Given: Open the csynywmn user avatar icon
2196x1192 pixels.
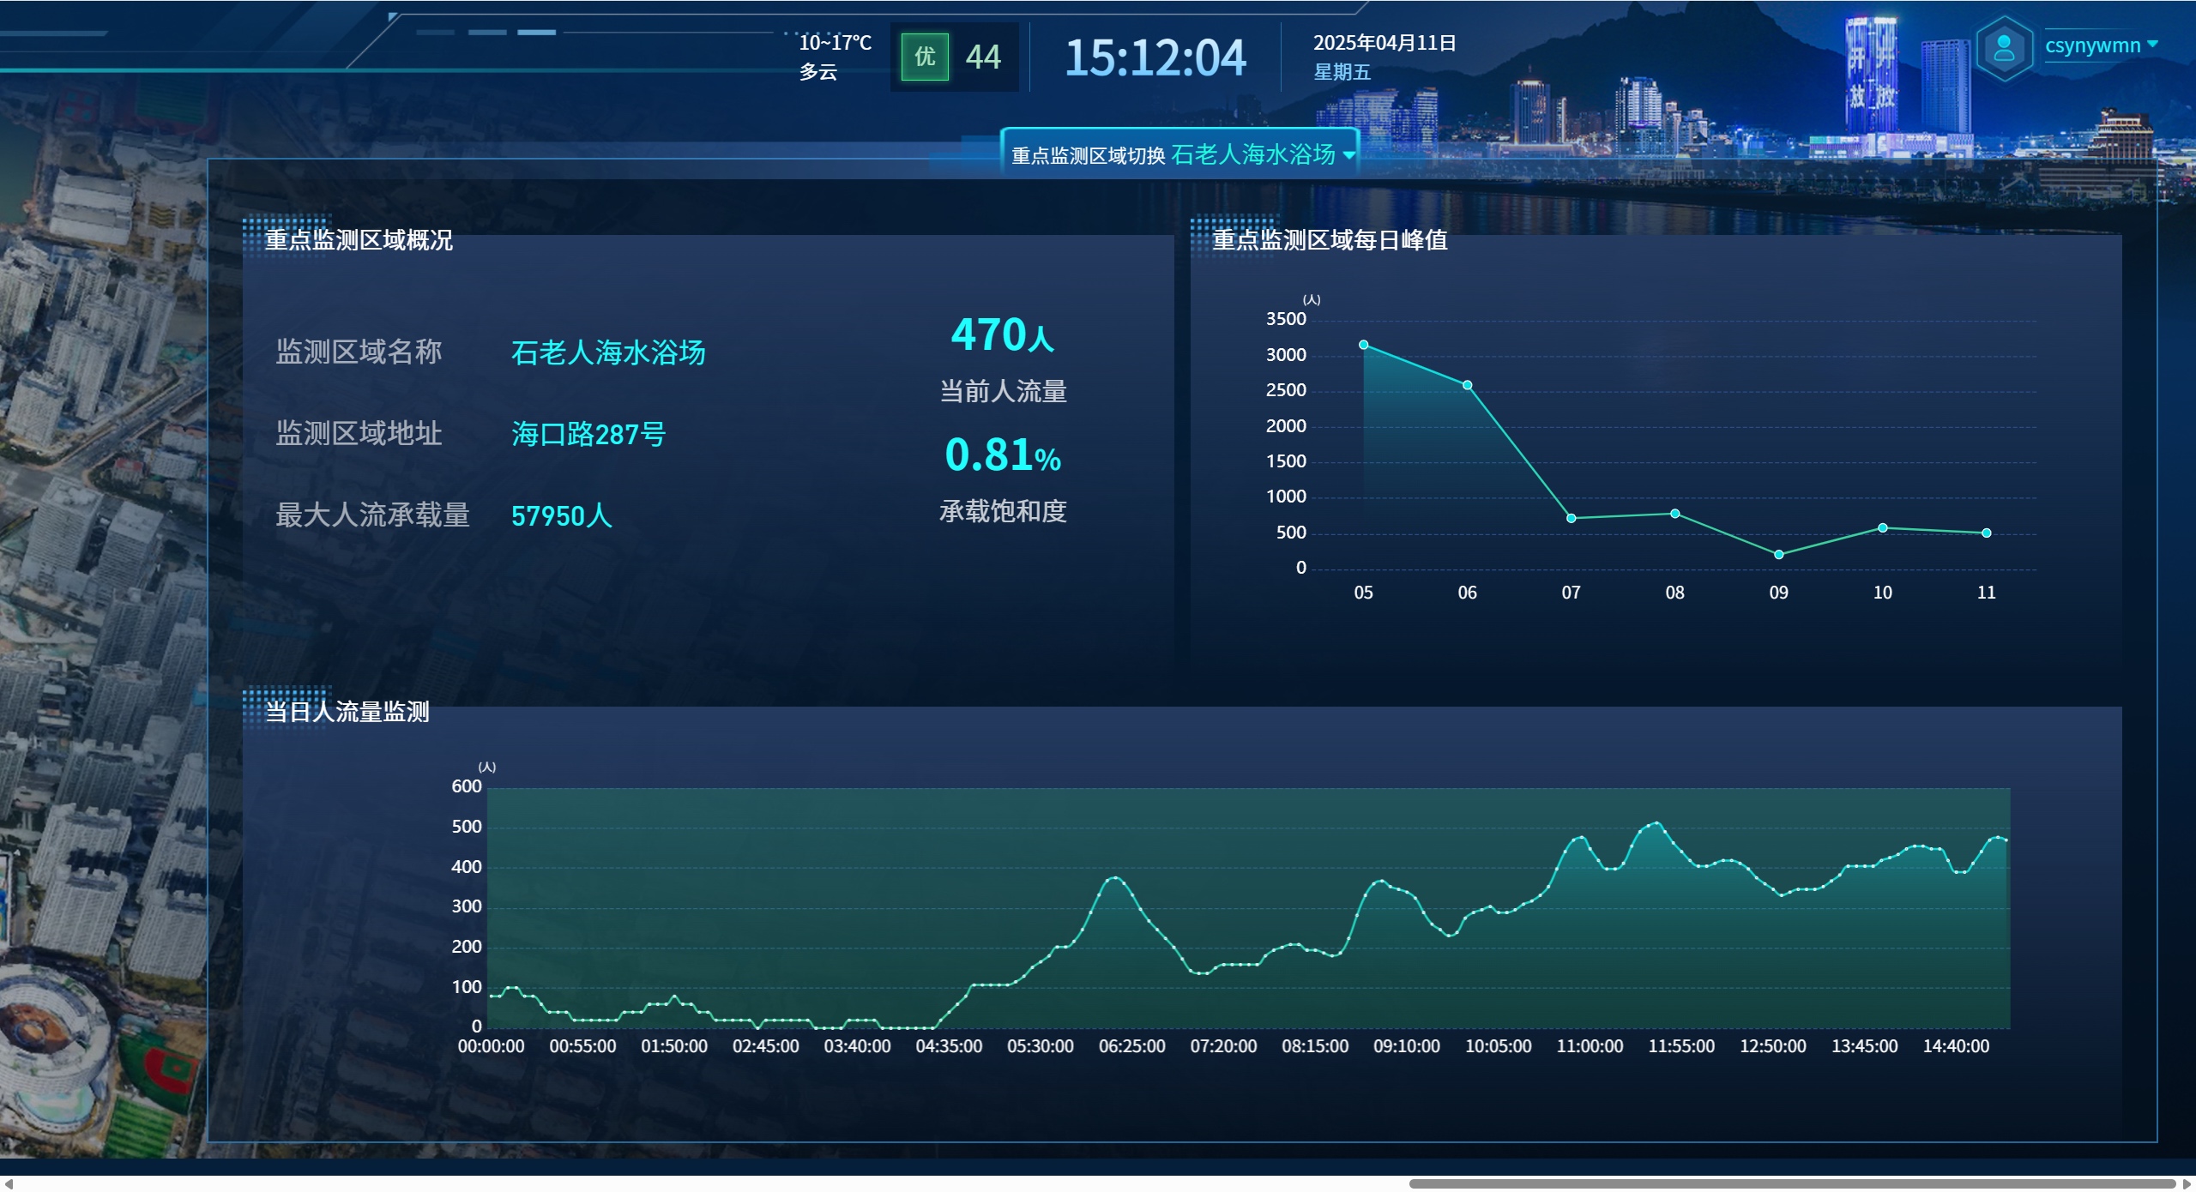Looking at the screenshot, I should pos(2004,48).
